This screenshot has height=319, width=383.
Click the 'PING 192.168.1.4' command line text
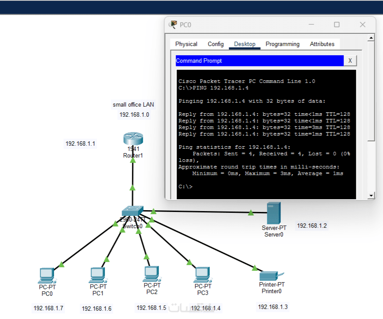point(220,88)
